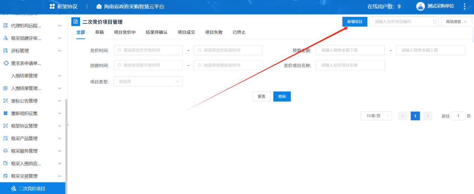Click the document icon beside 二次竞价项目管理
474x194 pixels.
(x=76, y=22)
